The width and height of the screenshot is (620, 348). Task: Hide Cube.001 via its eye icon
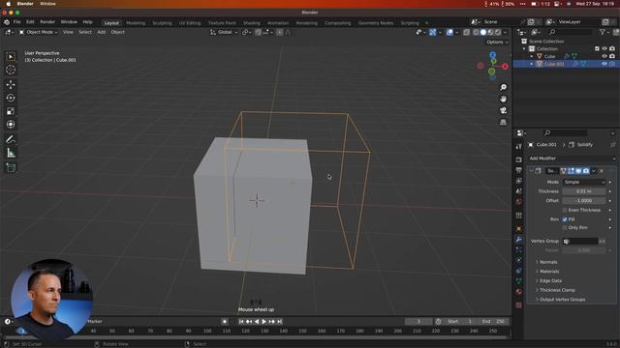click(604, 64)
